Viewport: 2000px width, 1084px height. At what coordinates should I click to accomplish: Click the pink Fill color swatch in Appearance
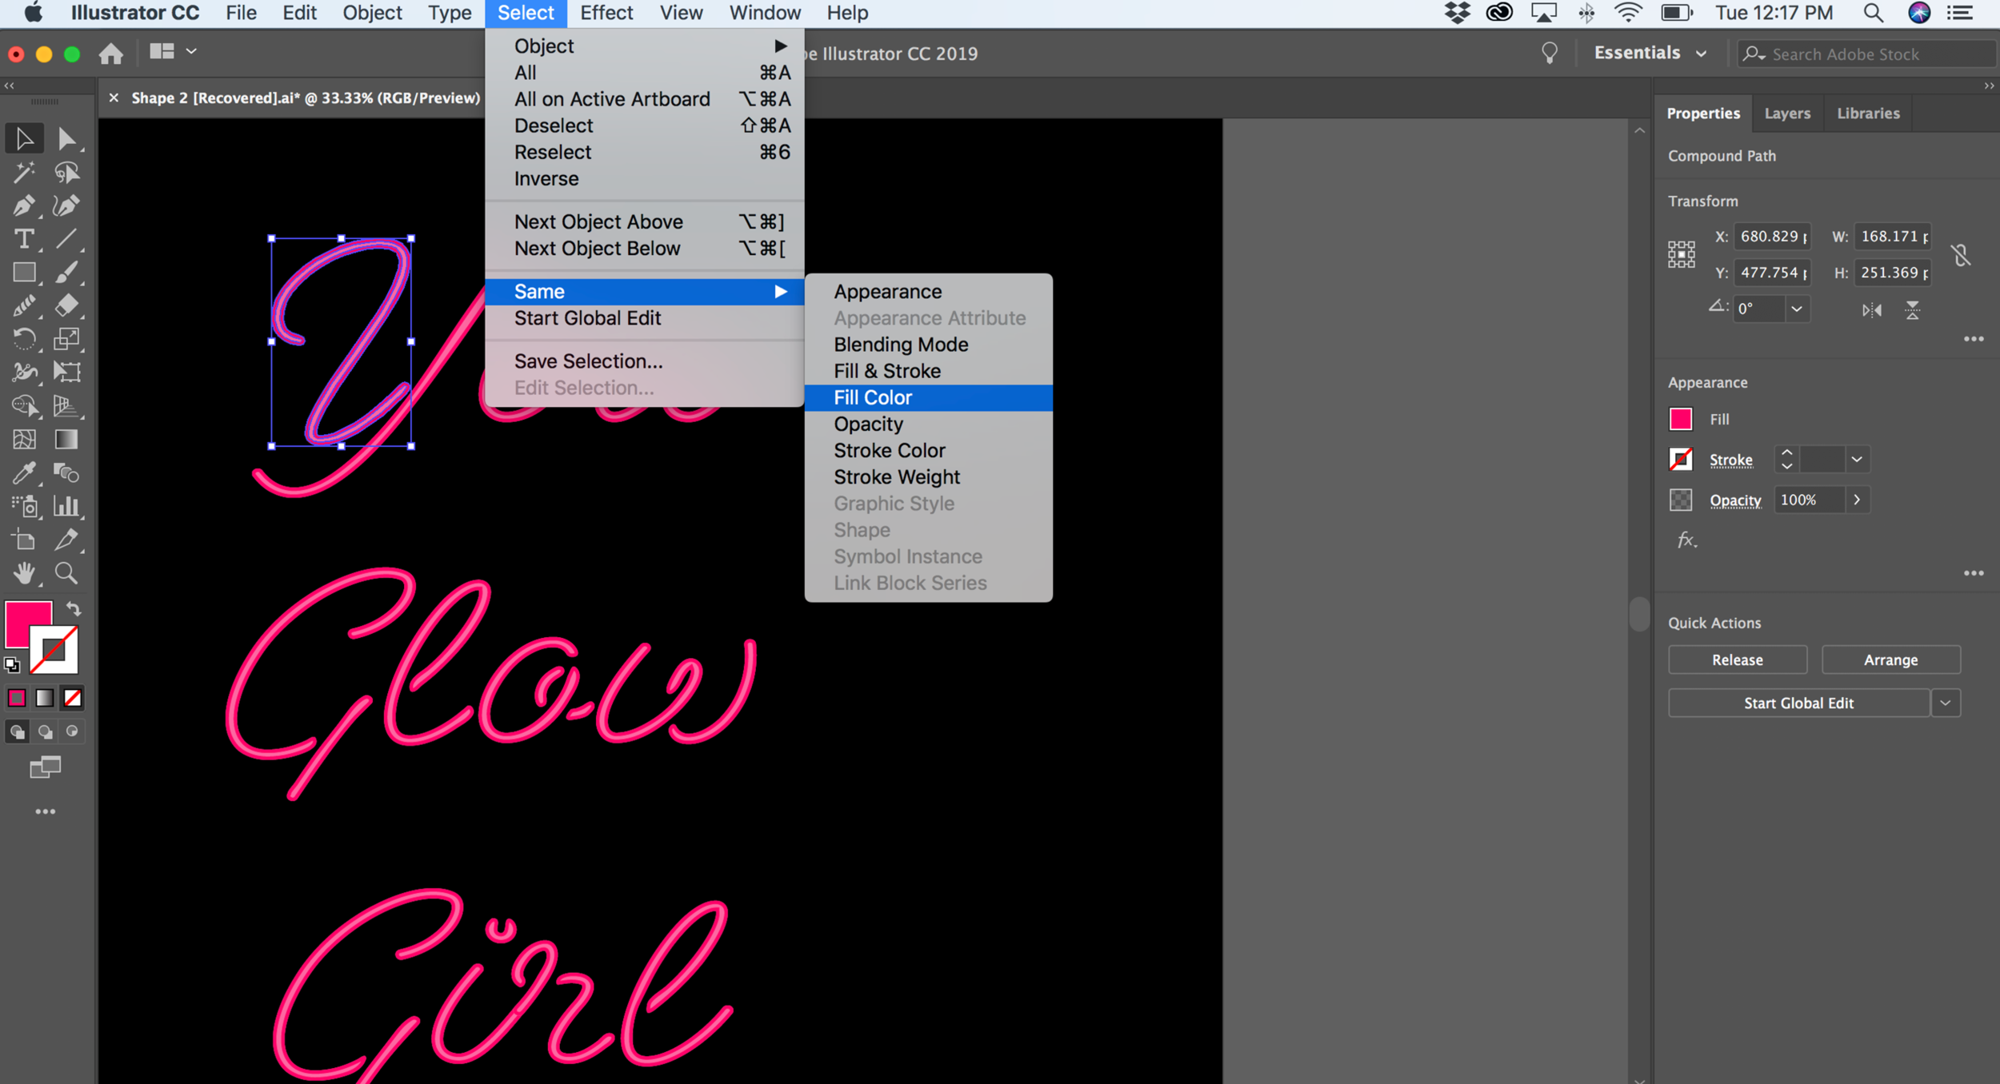(1681, 419)
